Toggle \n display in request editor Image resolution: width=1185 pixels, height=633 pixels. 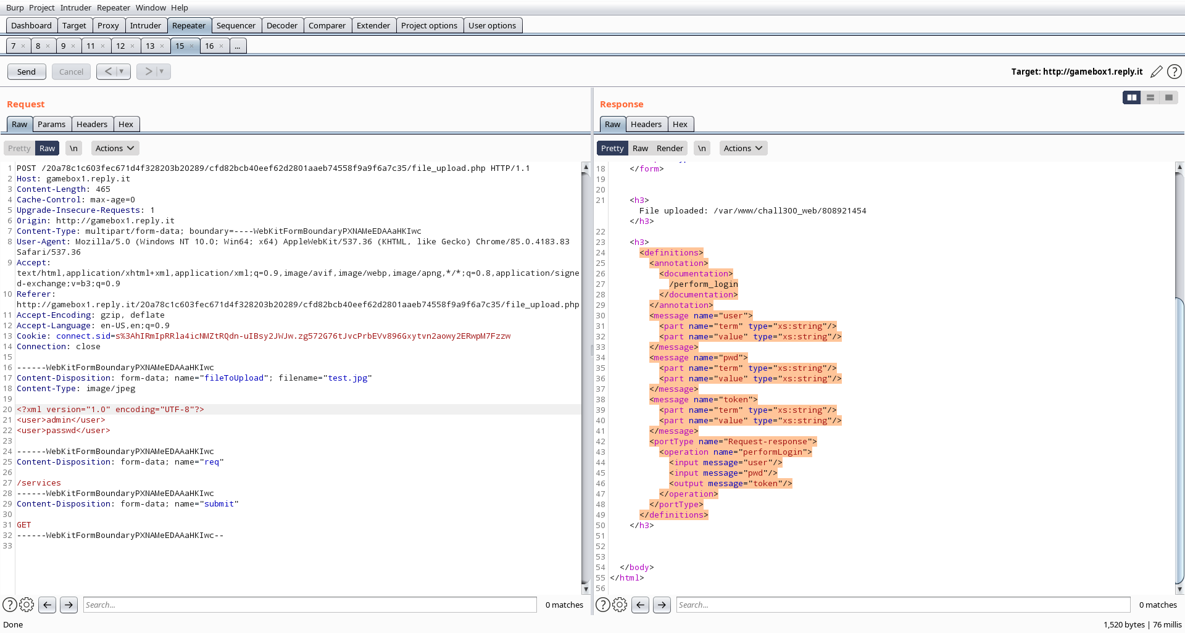tap(73, 148)
